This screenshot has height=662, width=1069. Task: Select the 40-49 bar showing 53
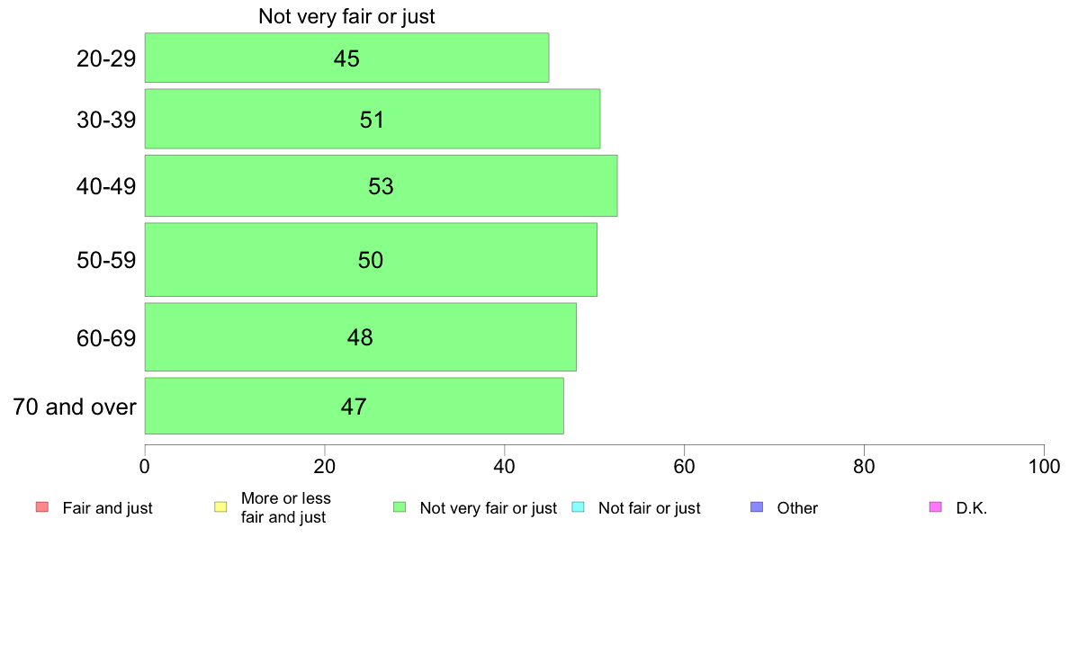tap(382, 185)
